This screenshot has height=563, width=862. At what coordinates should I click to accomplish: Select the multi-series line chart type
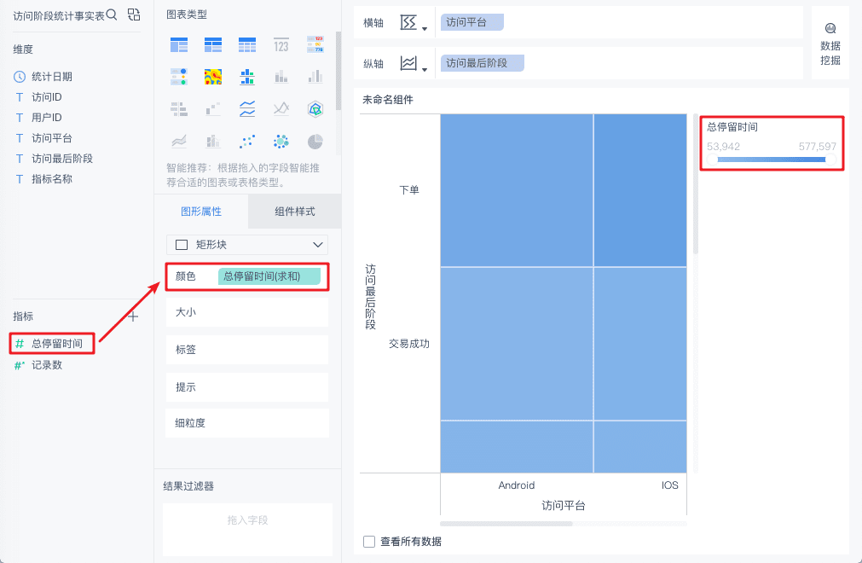pos(281,109)
